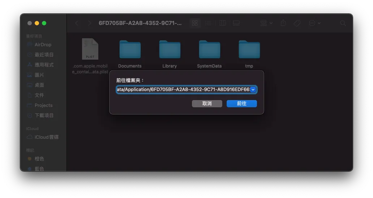Open the Finder search magnifier
Viewport: 373px width, 198px height.
343,23
